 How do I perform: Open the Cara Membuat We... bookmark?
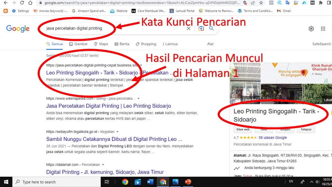pos(149,11)
